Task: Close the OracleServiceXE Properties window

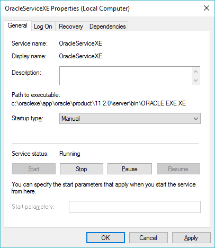Action: (207, 8)
